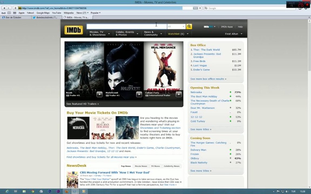Open the search category 'All' dropdown

click(x=176, y=26)
